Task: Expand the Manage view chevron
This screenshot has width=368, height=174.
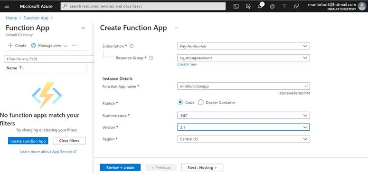Action: click(65, 46)
